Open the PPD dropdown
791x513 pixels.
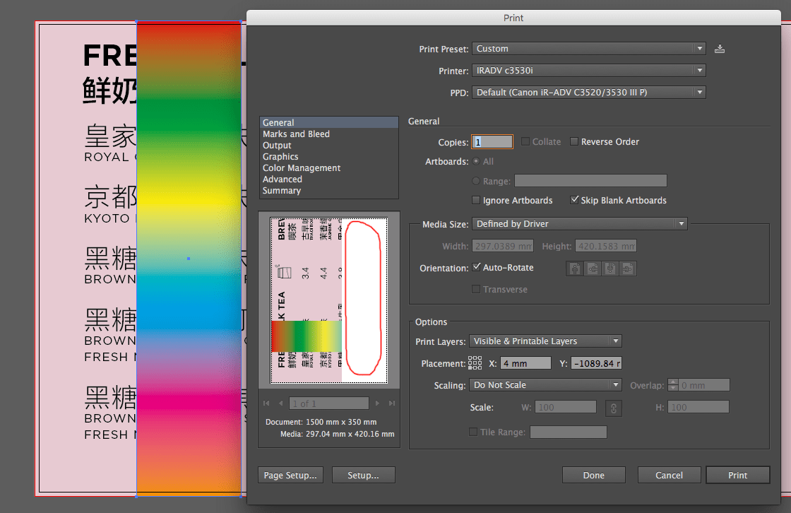pyautogui.click(x=589, y=93)
